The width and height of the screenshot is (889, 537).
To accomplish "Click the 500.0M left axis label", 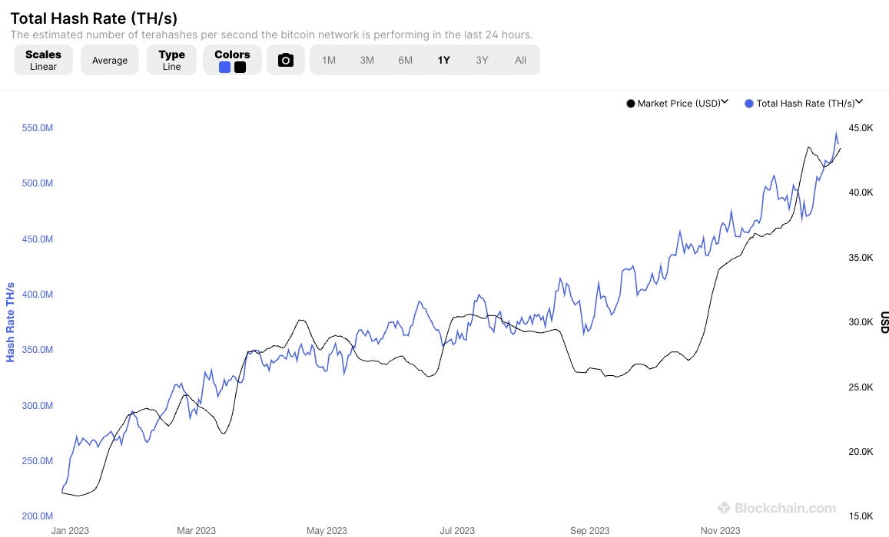I will (x=38, y=183).
